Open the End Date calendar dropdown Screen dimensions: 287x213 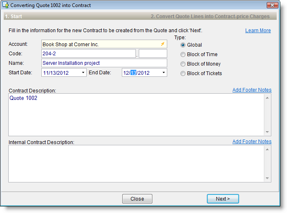click(x=164, y=73)
